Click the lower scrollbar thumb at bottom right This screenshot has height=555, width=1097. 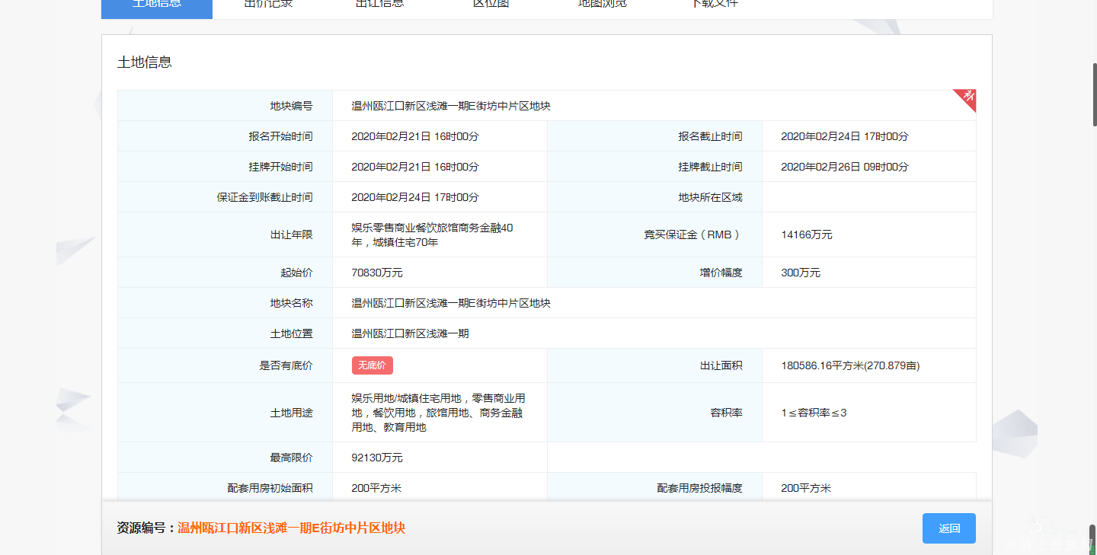tap(1094, 539)
